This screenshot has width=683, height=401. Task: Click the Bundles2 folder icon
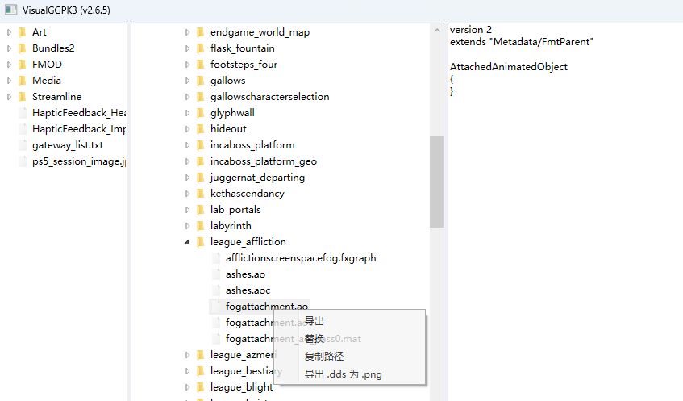(x=22, y=48)
